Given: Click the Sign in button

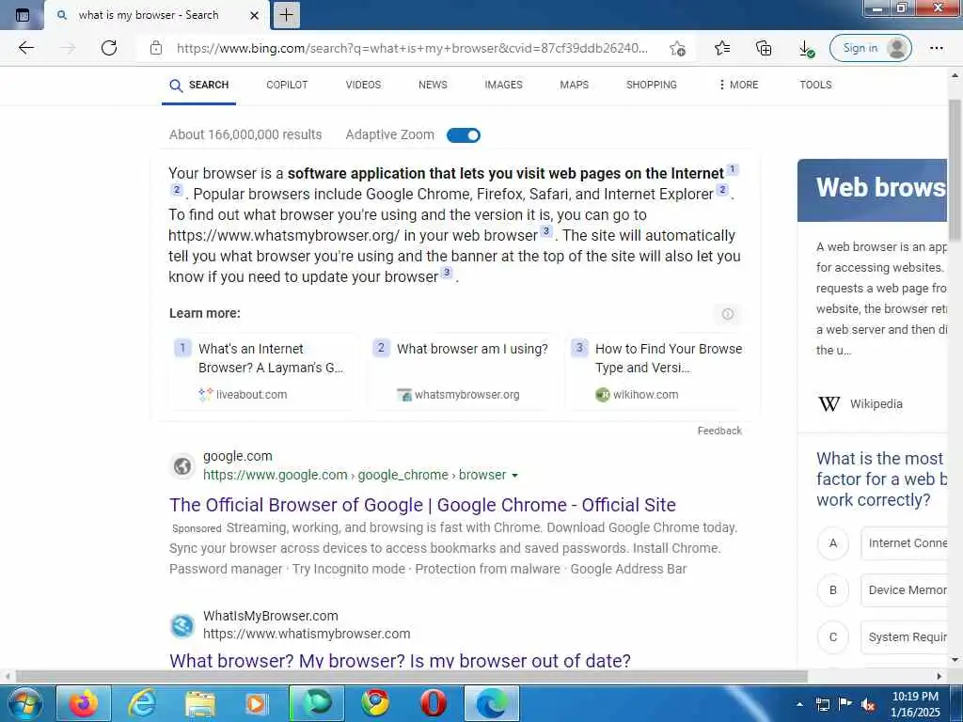Looking at the screenshot, I should point(870,48).
